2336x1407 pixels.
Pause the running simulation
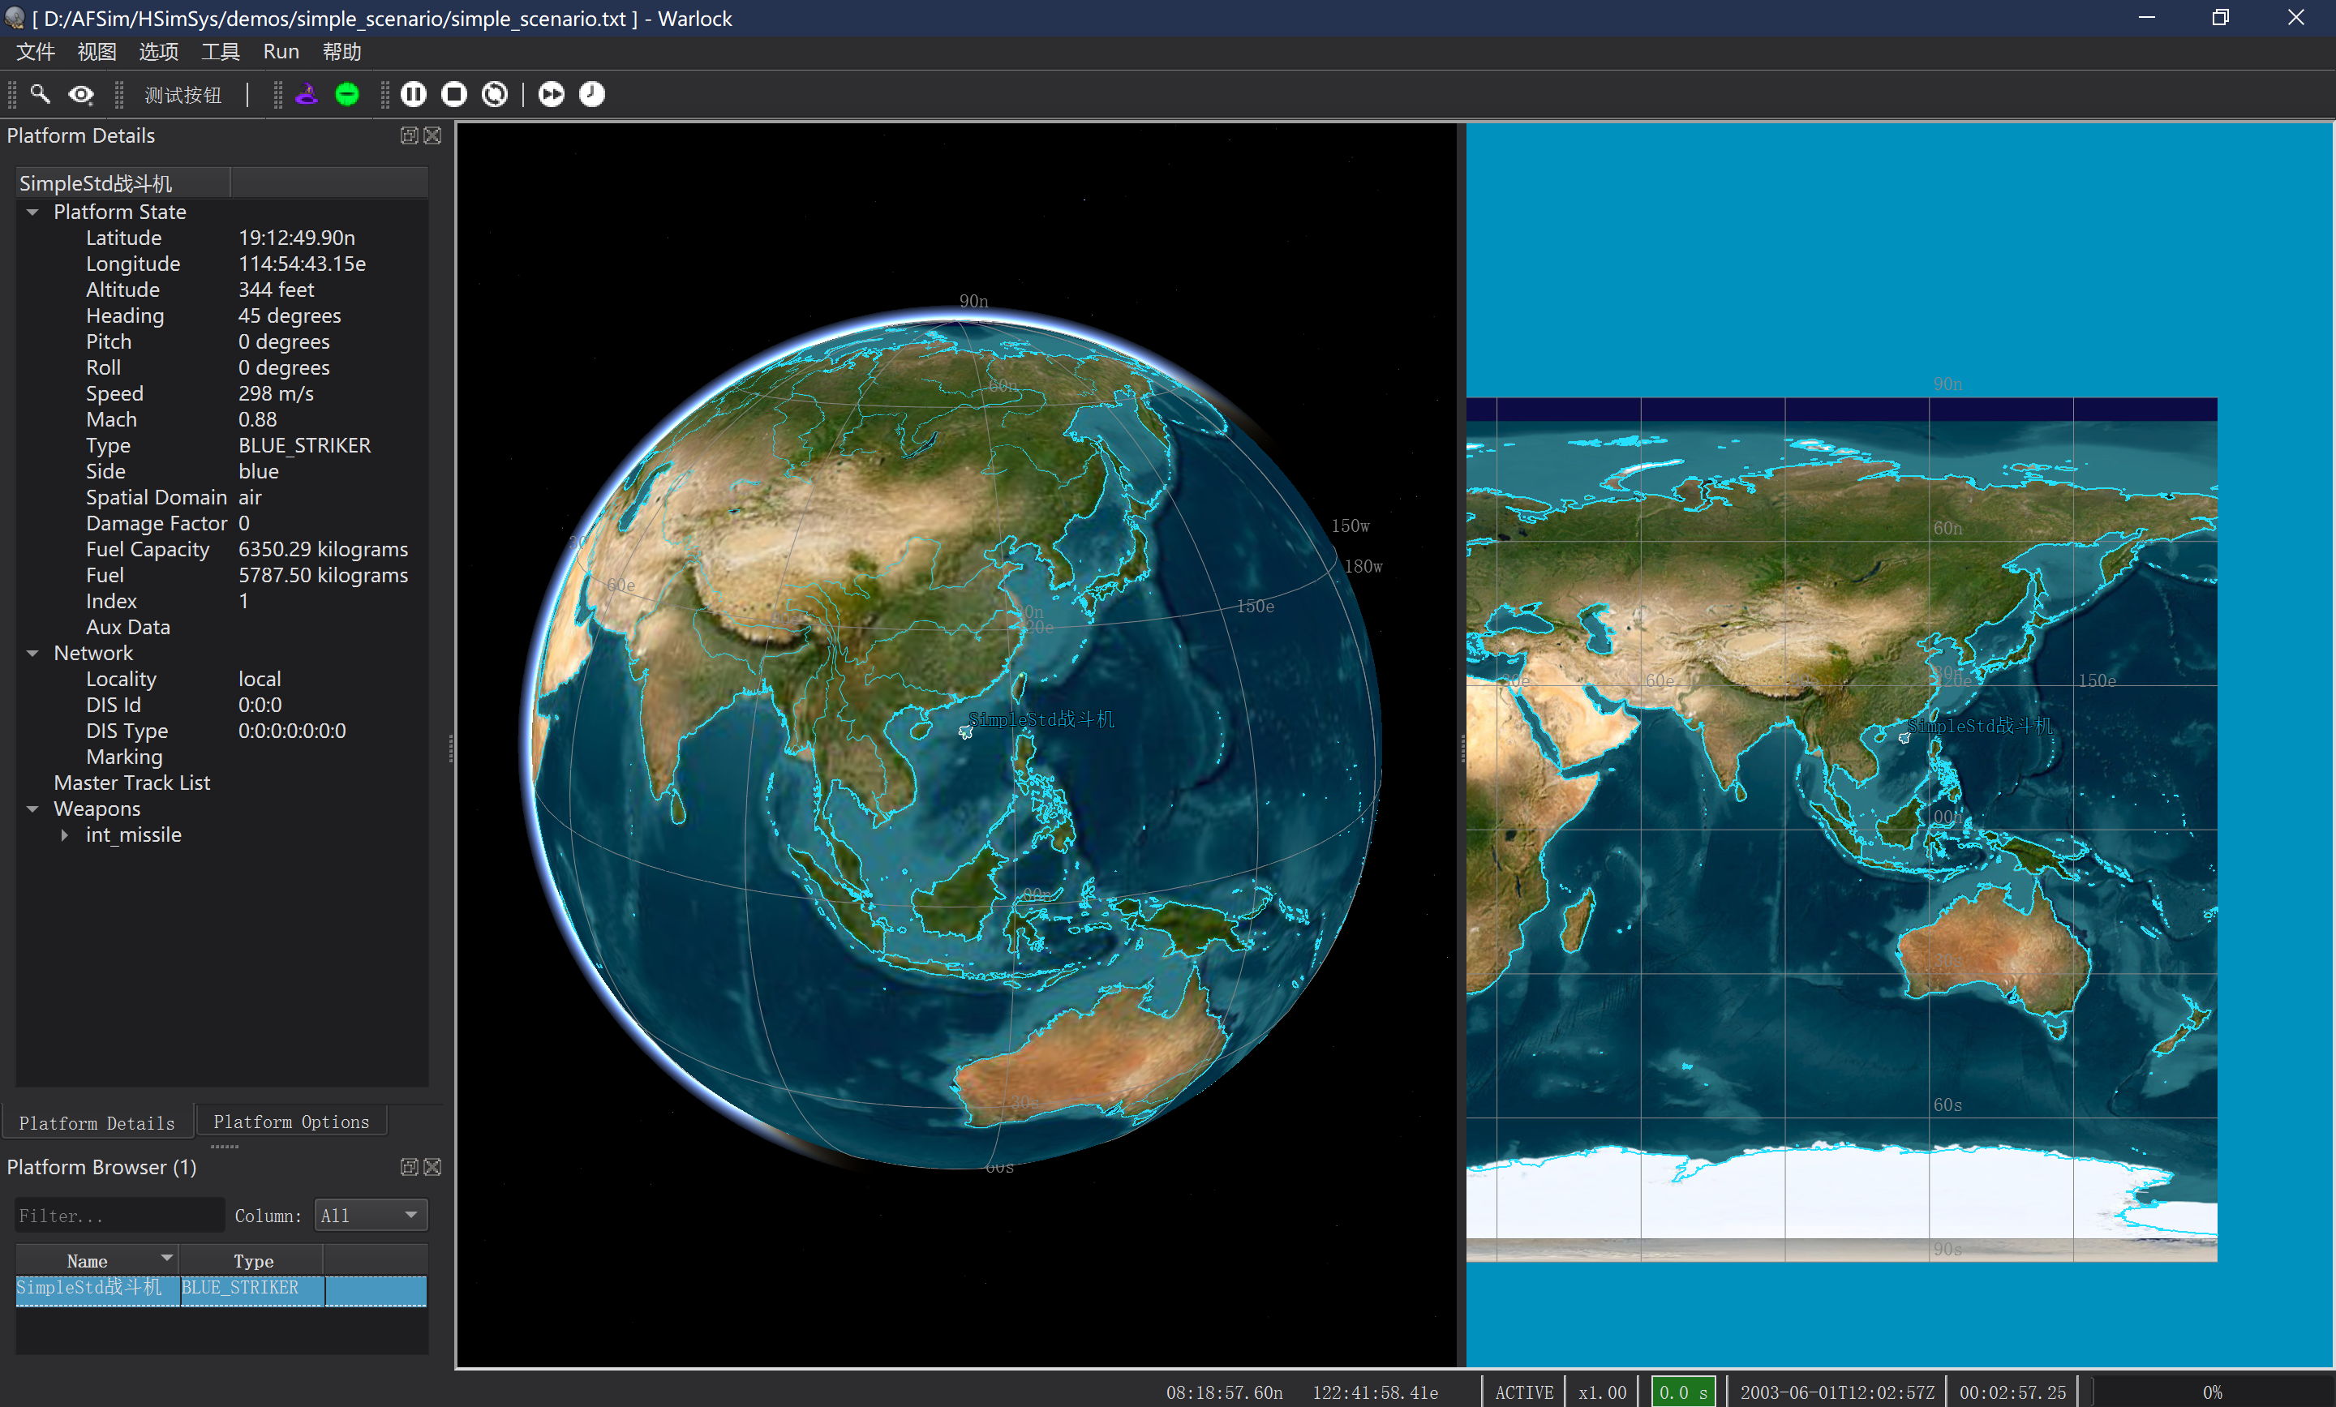414,94
